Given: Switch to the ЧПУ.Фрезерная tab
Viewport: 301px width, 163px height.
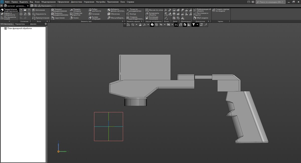Looking at the screenshot, I should (7, 24).
